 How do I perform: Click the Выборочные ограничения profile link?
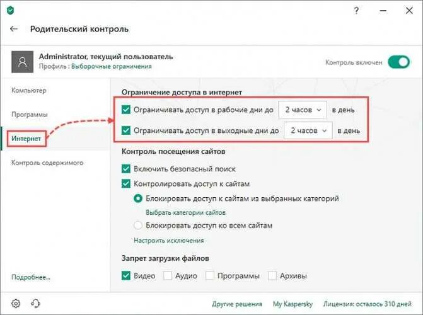click(x=112, y=66)
